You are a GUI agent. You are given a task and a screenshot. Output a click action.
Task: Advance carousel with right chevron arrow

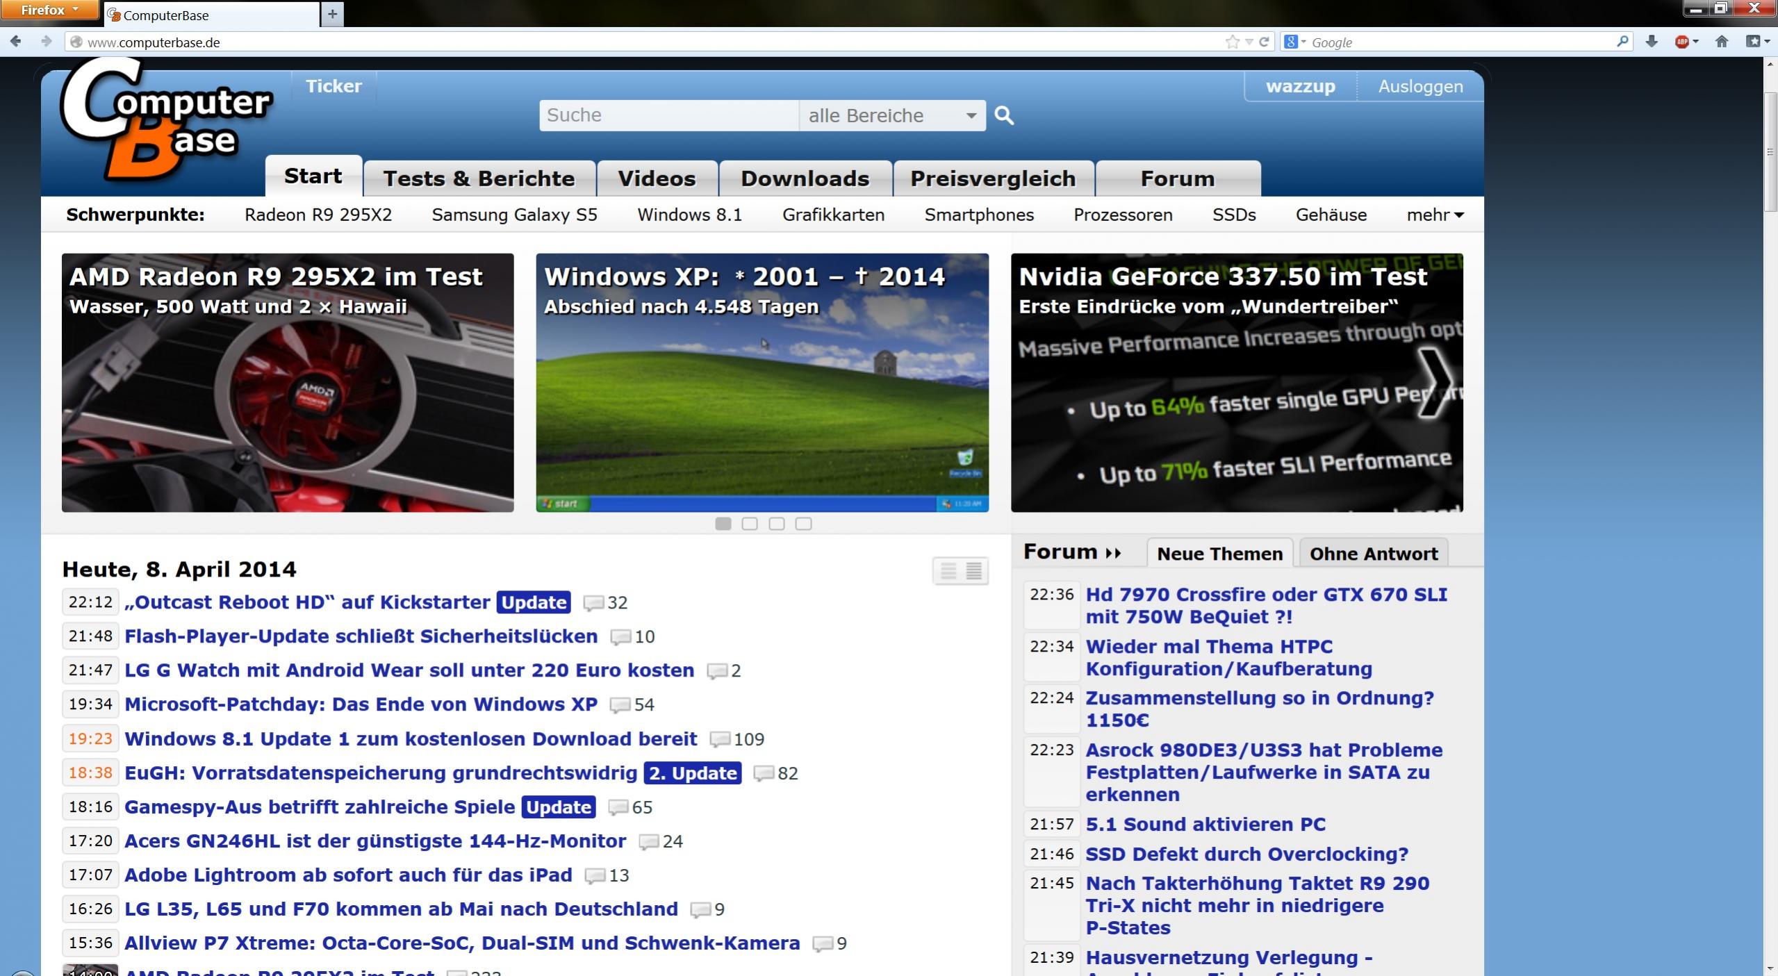[x=1434, y=383]
